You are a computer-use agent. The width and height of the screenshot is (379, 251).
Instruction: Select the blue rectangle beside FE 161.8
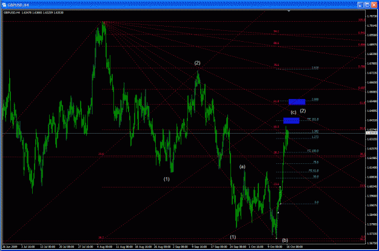pos(291,120)
